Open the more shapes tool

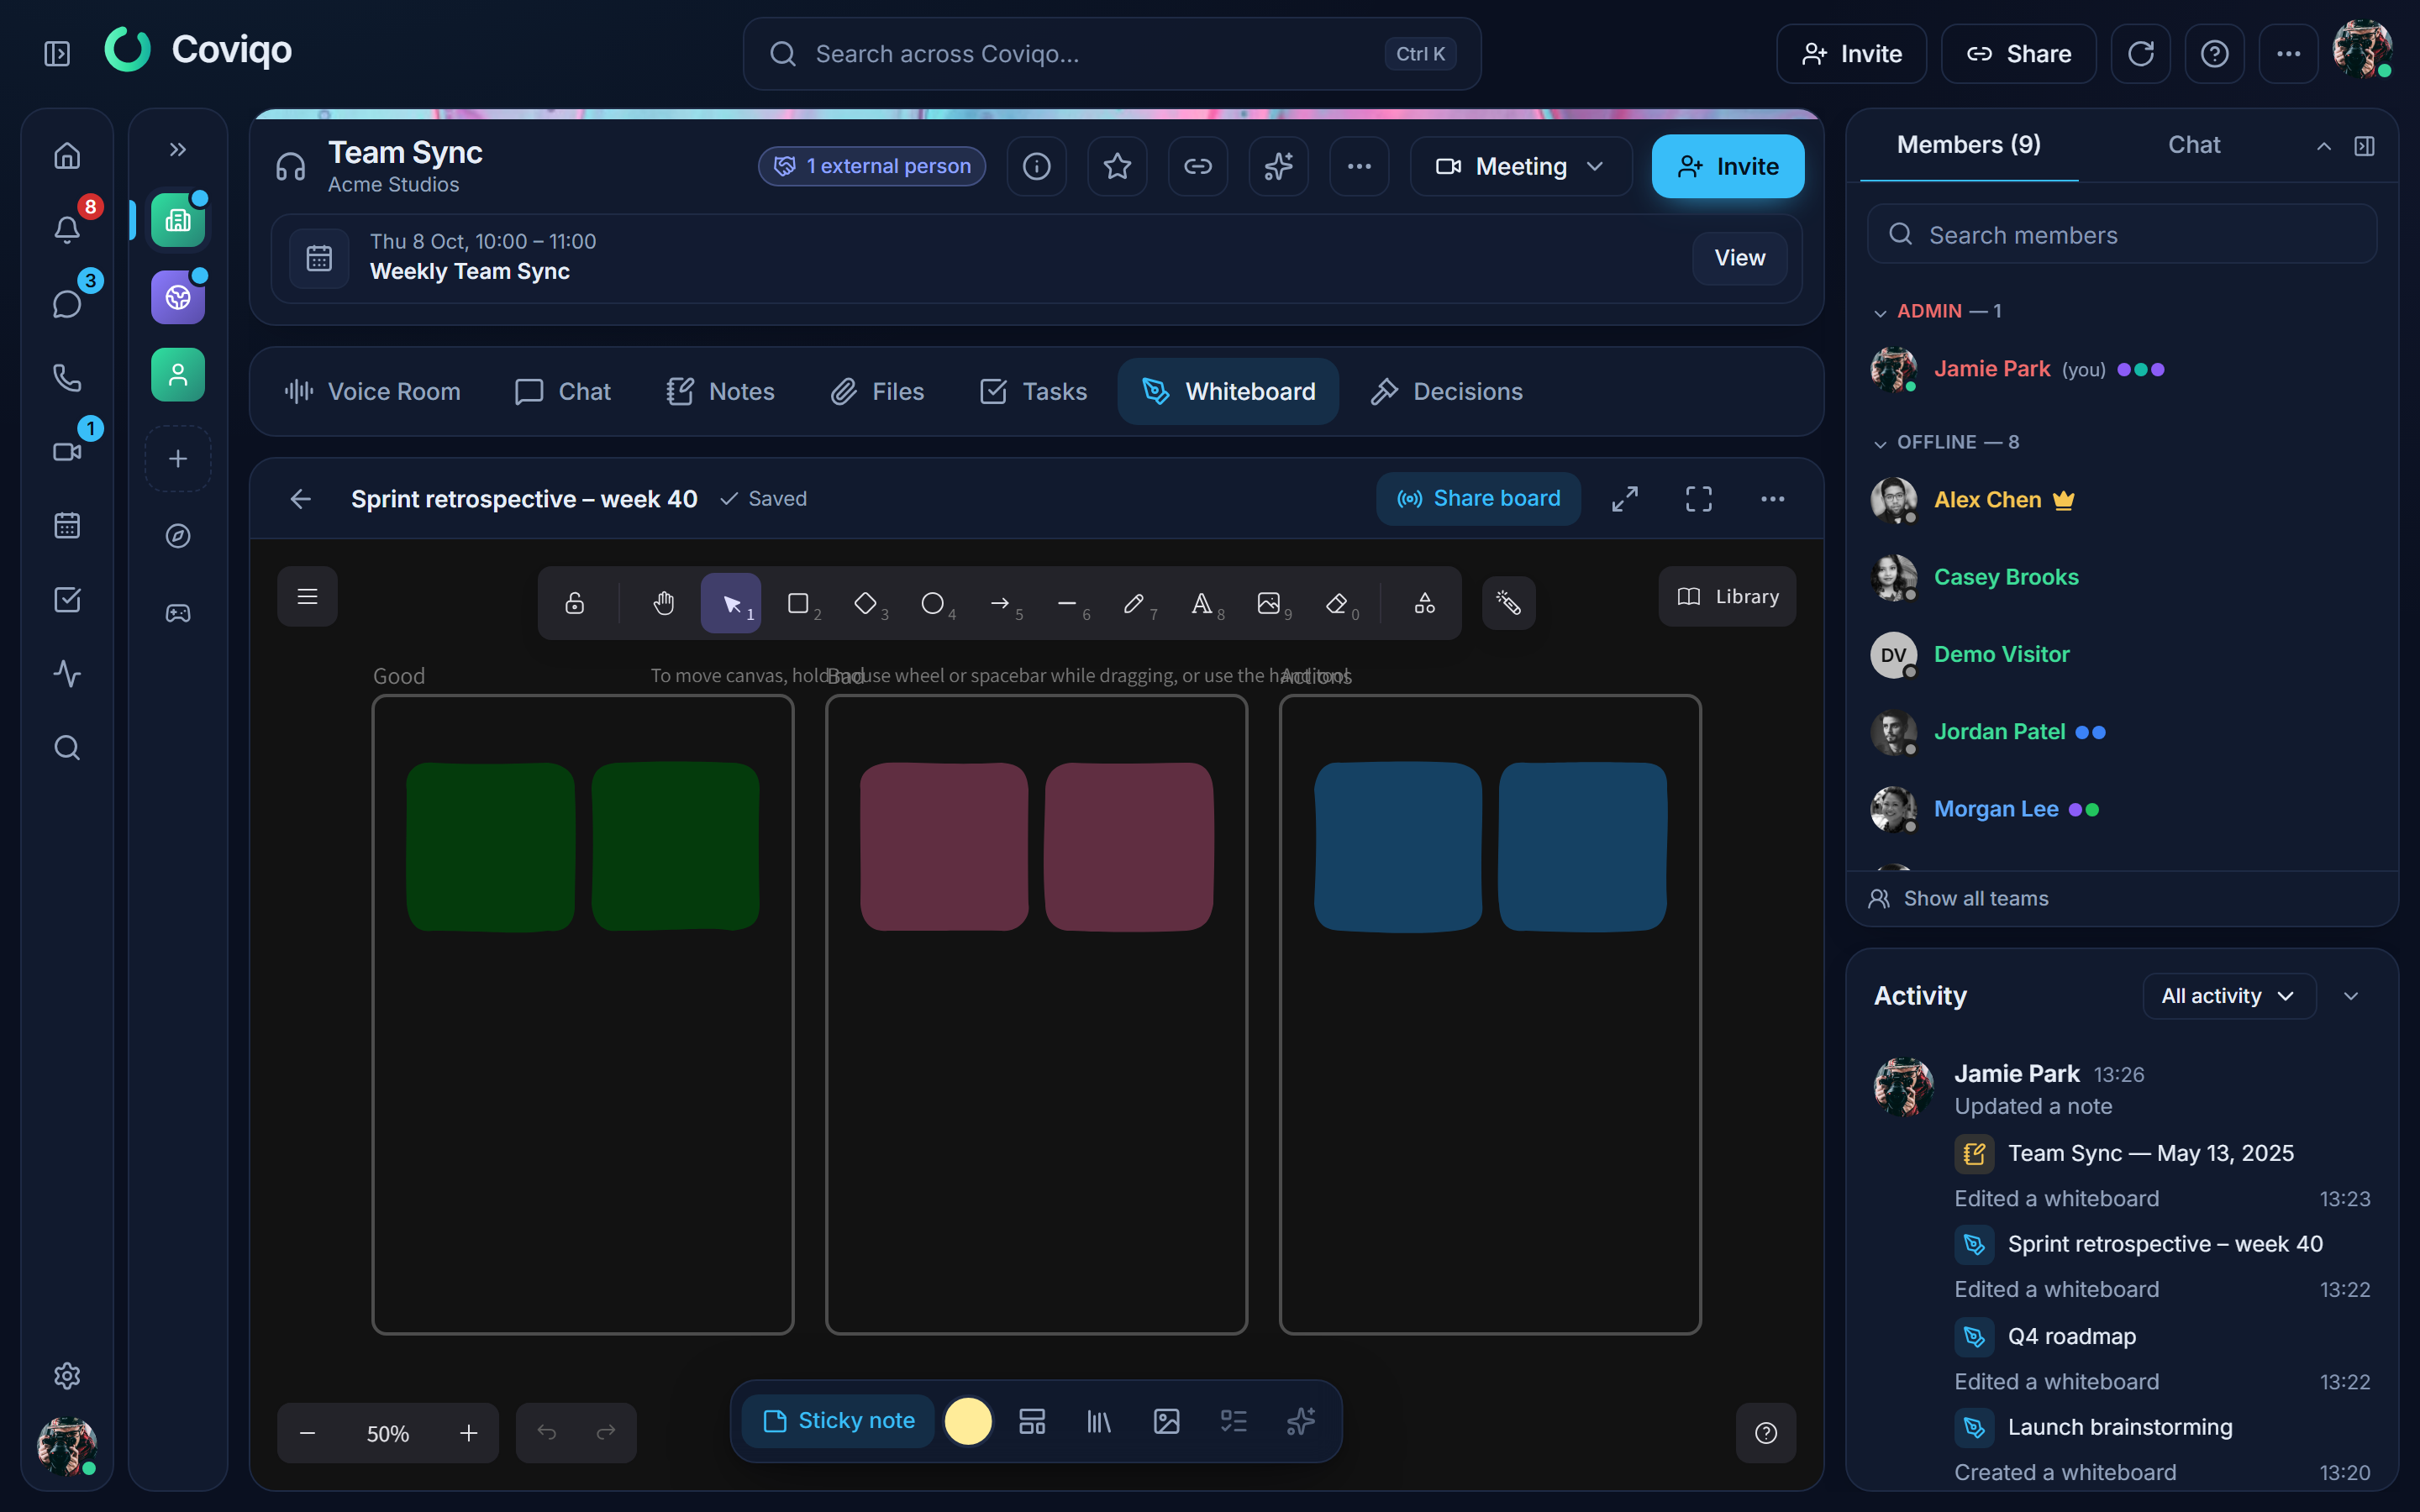click(x=1425, y=603)
